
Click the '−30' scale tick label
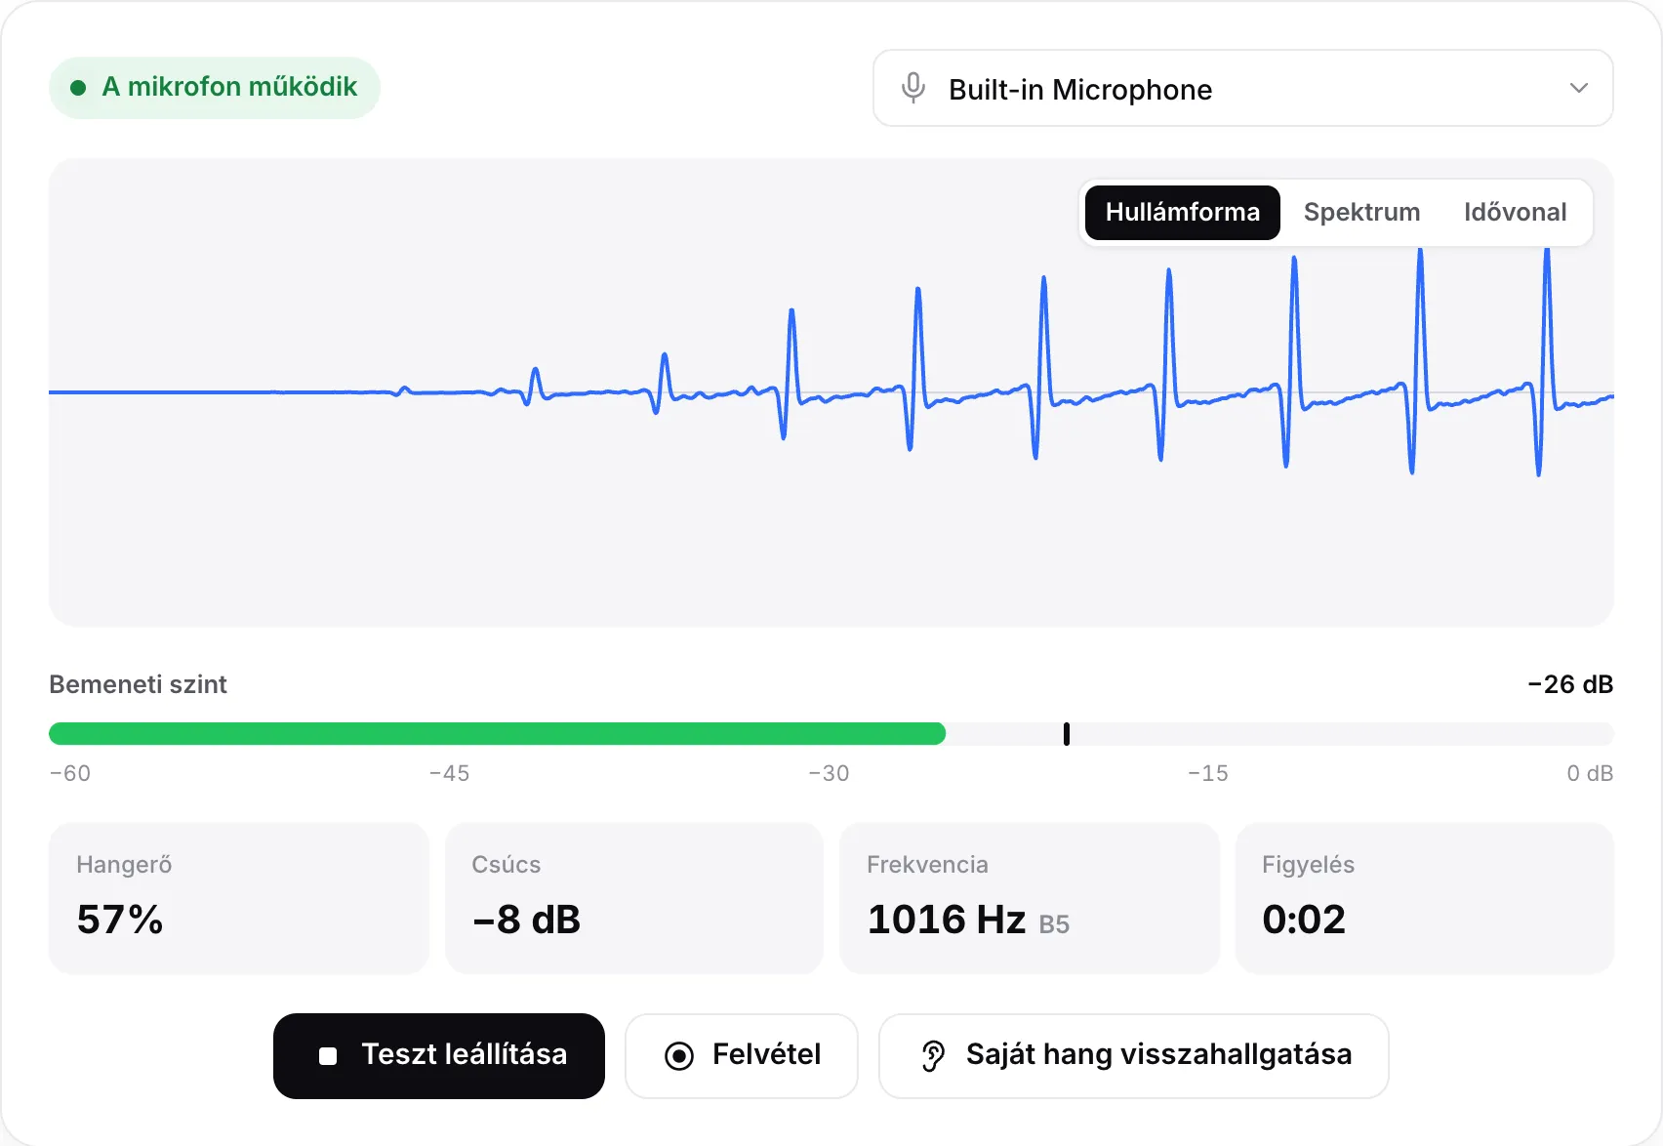click(x=829, y=773)
